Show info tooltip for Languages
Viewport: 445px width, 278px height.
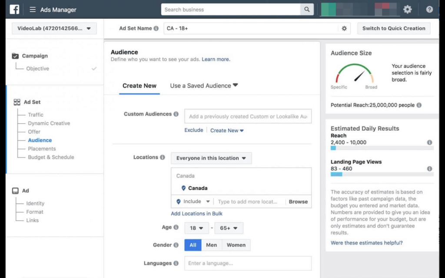176,263
